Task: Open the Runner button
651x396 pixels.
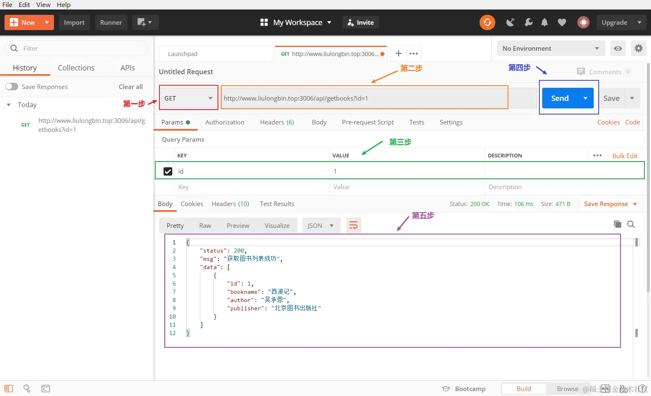Action: coord(111,22)
